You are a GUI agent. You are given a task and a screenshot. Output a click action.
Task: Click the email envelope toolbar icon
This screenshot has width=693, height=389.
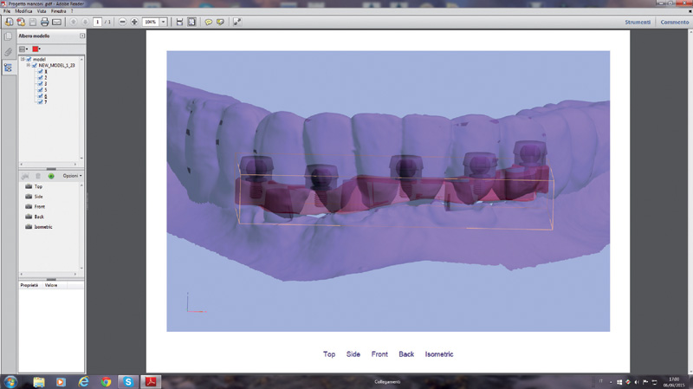[x=56, y=22]
